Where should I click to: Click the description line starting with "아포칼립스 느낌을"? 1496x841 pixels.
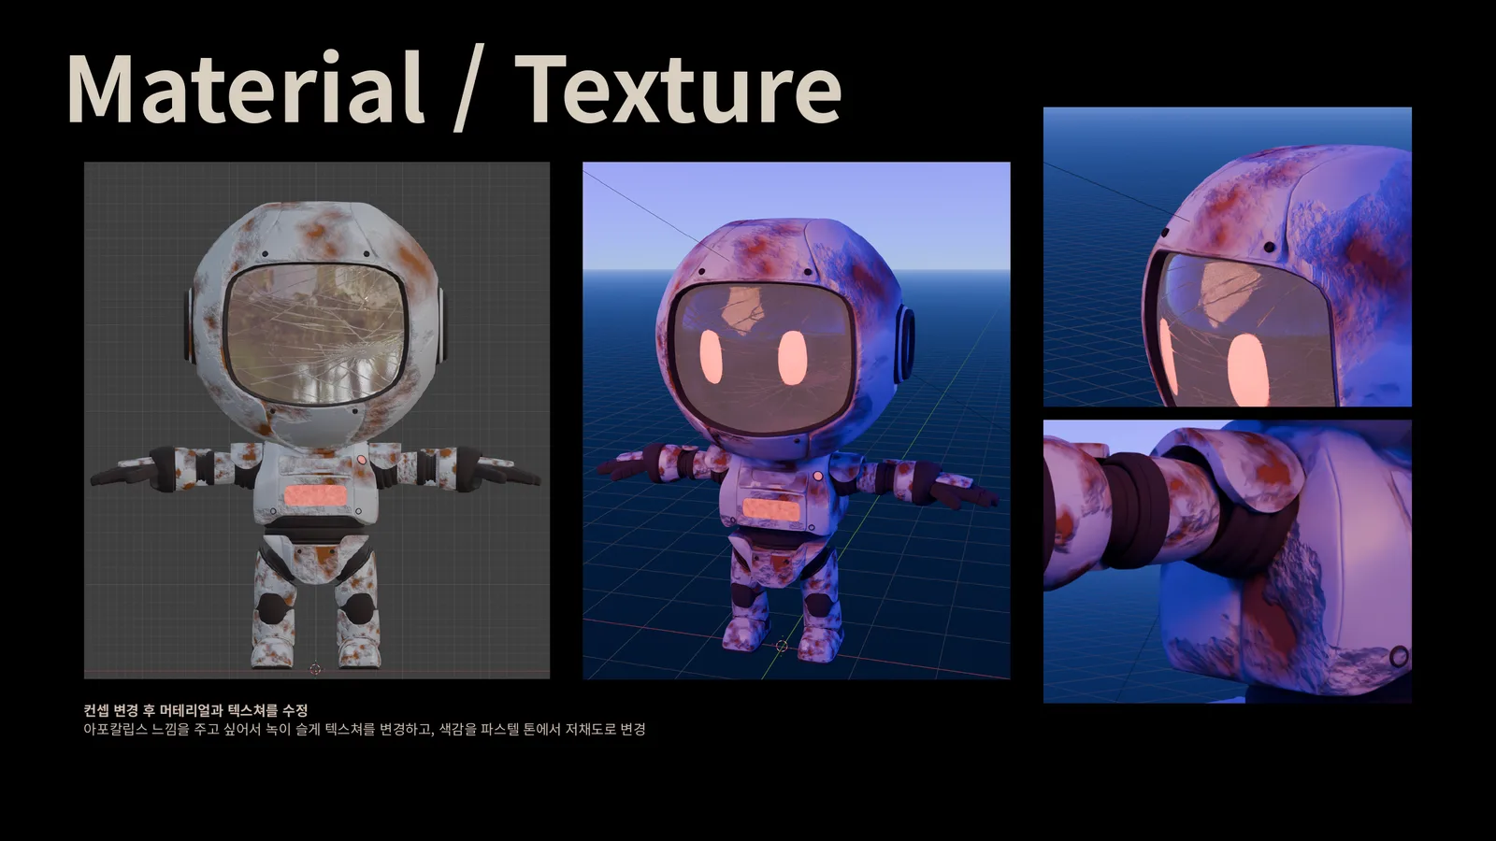(365, 729)
